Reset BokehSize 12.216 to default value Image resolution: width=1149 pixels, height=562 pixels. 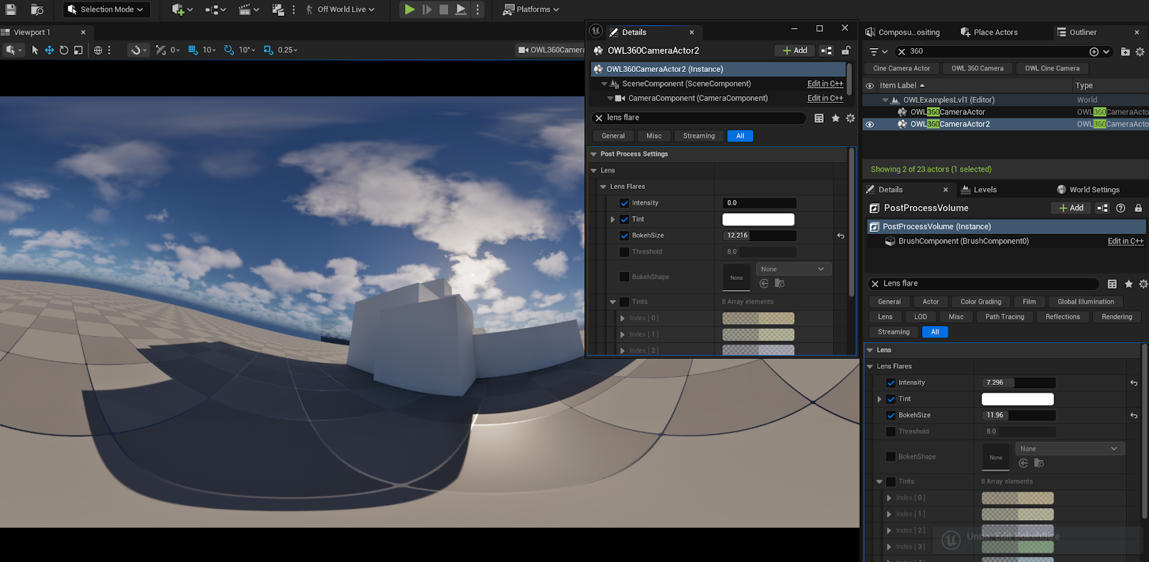click(840, 236)
